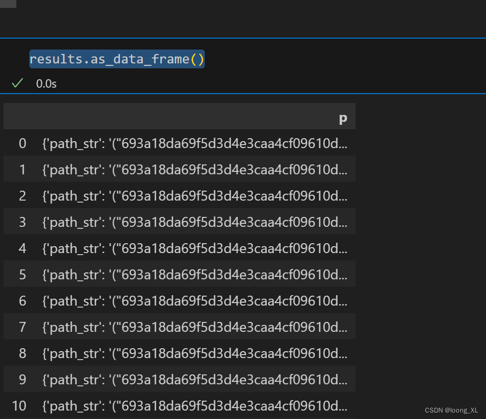The image size is (486, 419).
Task: Select the path_str cell in row 1
Action: point(195,170)
